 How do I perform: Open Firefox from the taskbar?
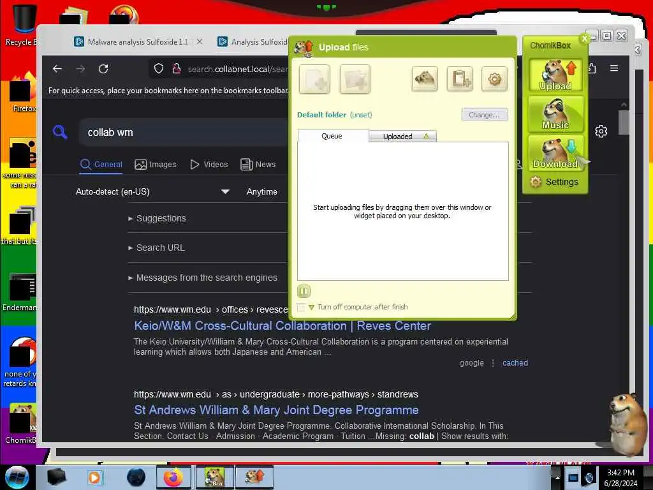coord(173,477)
